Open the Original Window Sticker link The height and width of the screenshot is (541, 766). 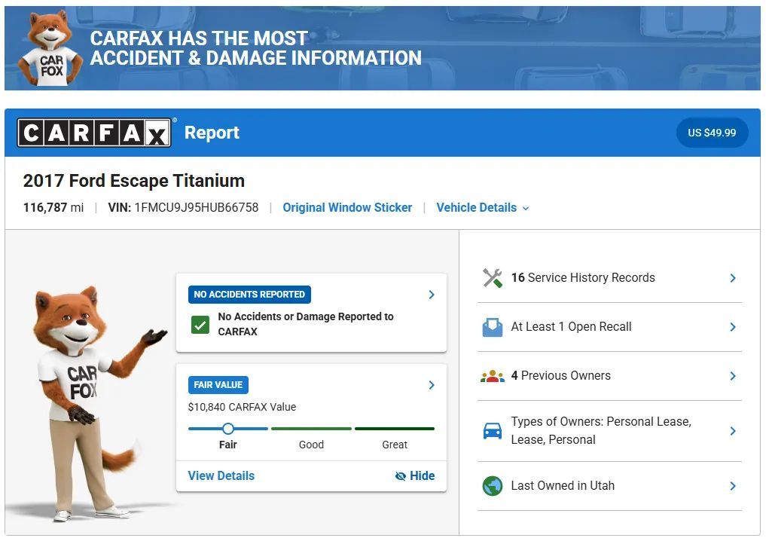coord(347,208)
